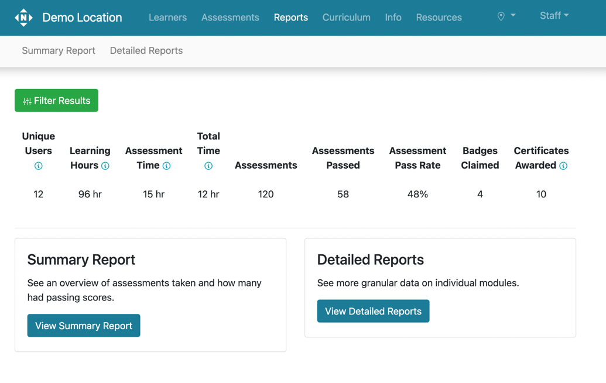Screen dimensions: 606x383
Task: Click the 96 hr Learning Hours value
Action: tap(90, 194)
